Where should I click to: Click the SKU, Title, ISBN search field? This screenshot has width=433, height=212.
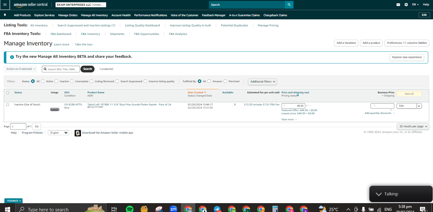point(61,69)
